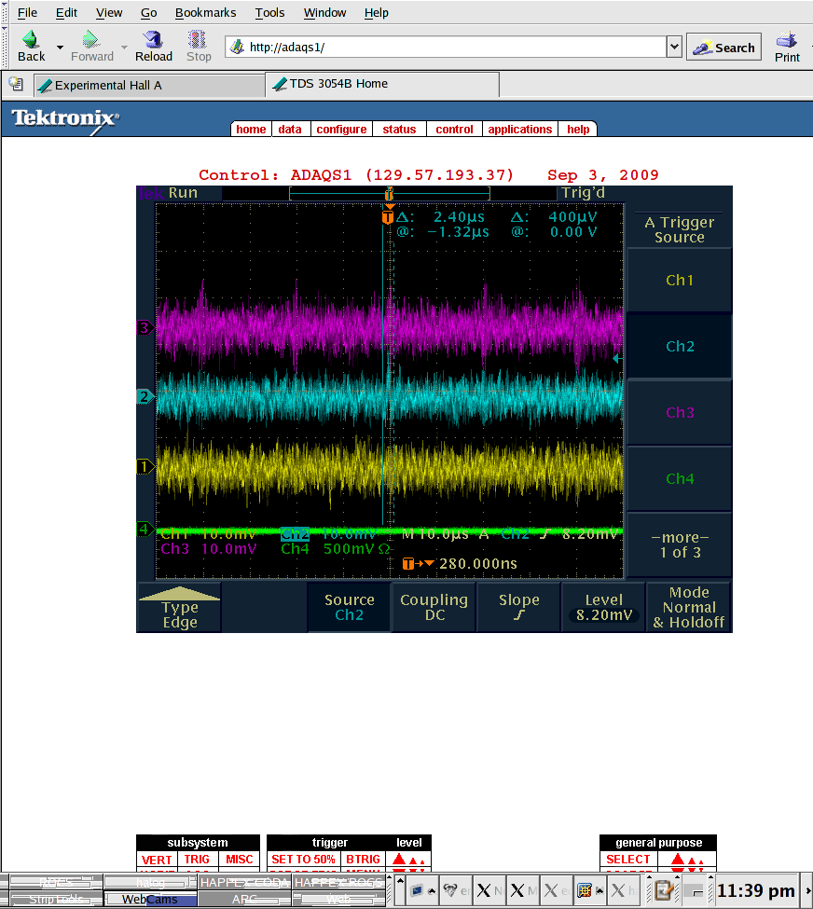Viewport: 813px width, 909px height.
Task: Toggle the trigger Slope setting
Action: (519, 608)
